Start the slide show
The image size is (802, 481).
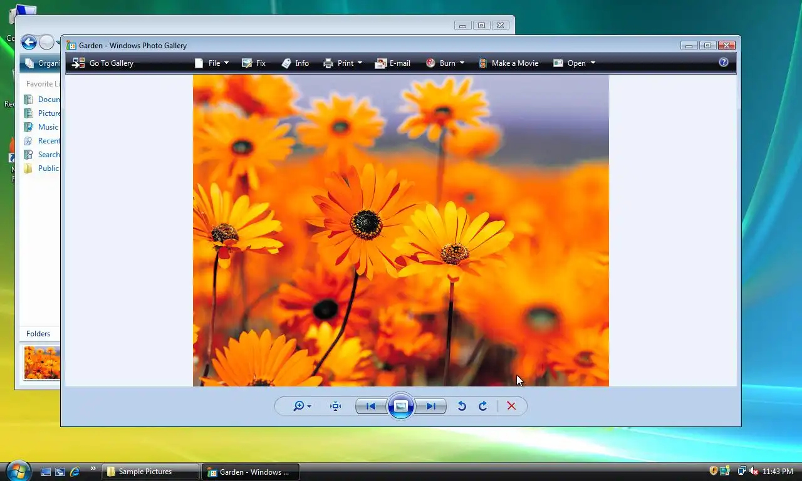point(401,406)
